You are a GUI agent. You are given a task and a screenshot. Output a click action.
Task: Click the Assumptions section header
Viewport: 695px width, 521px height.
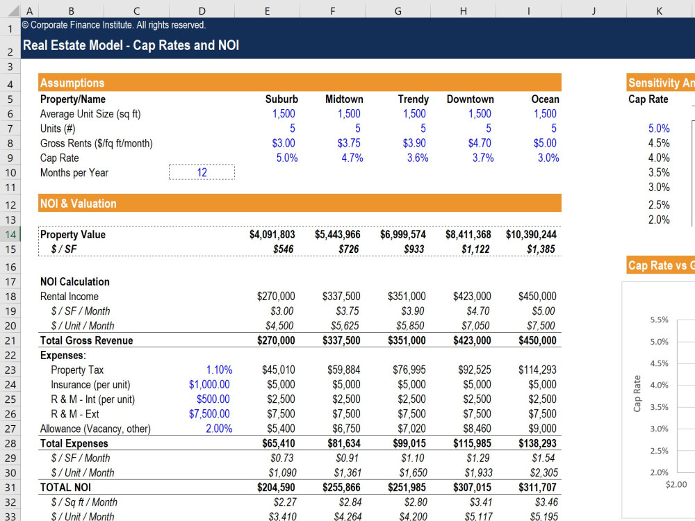[x=300, y=83]
